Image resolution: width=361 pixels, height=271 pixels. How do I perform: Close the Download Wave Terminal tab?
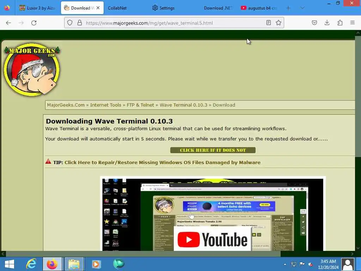[x=98, y=8]
